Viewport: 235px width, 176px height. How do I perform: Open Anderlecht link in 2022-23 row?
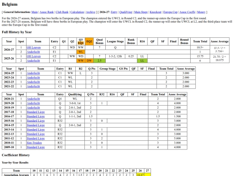click(33, 82)
